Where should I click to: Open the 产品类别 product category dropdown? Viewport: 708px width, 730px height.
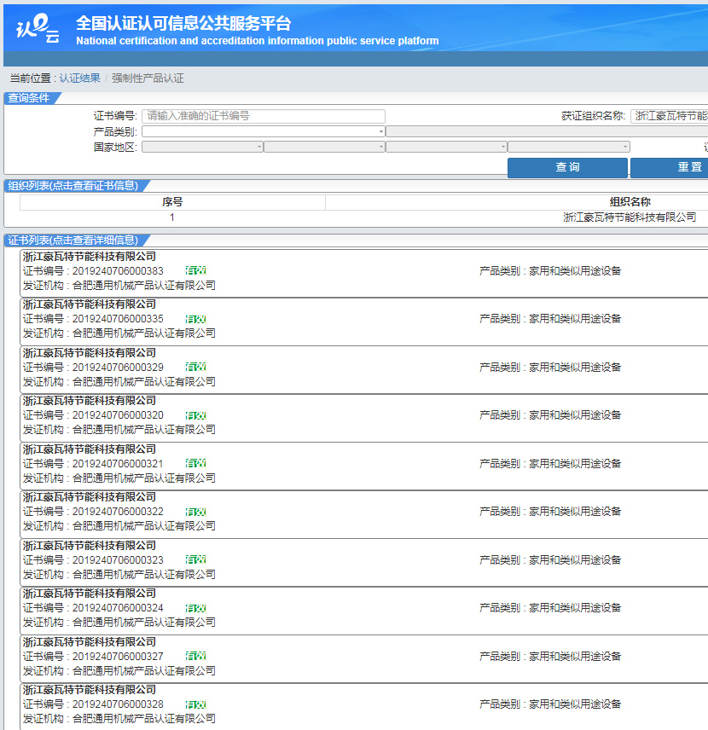point(264,131)
